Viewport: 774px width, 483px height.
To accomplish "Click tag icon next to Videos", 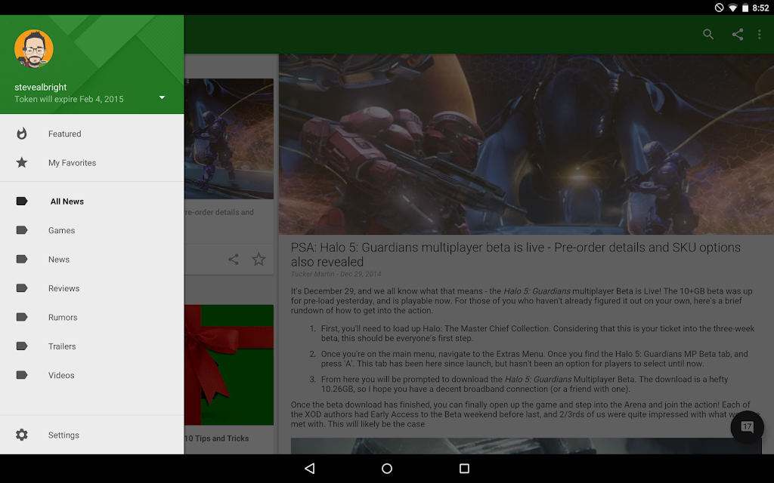I will 22,376.
